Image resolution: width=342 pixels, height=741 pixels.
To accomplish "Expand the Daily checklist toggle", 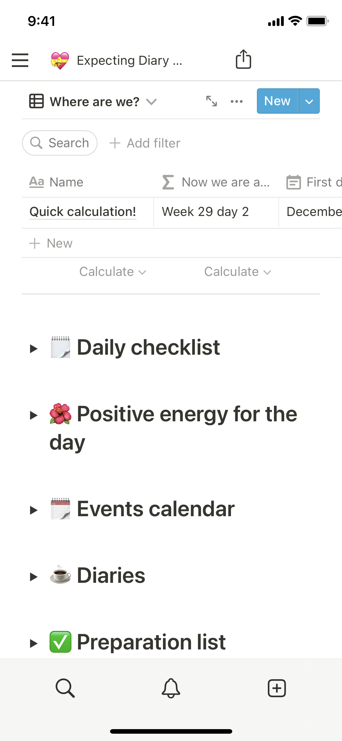I will coord(33,348).
